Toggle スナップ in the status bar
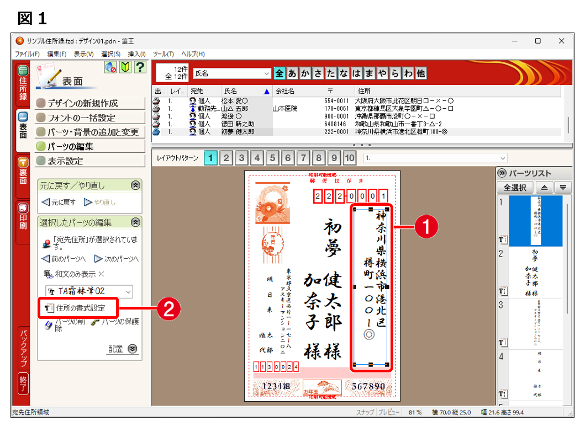This screenshot has width=580, height=432. pos(365,412)
